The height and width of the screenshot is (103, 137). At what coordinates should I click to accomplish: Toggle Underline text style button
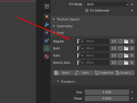pyautogui.click(x=104, y=73)
